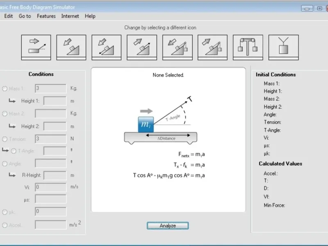Click the arrow icon beside Height 2

coord(12,126)
